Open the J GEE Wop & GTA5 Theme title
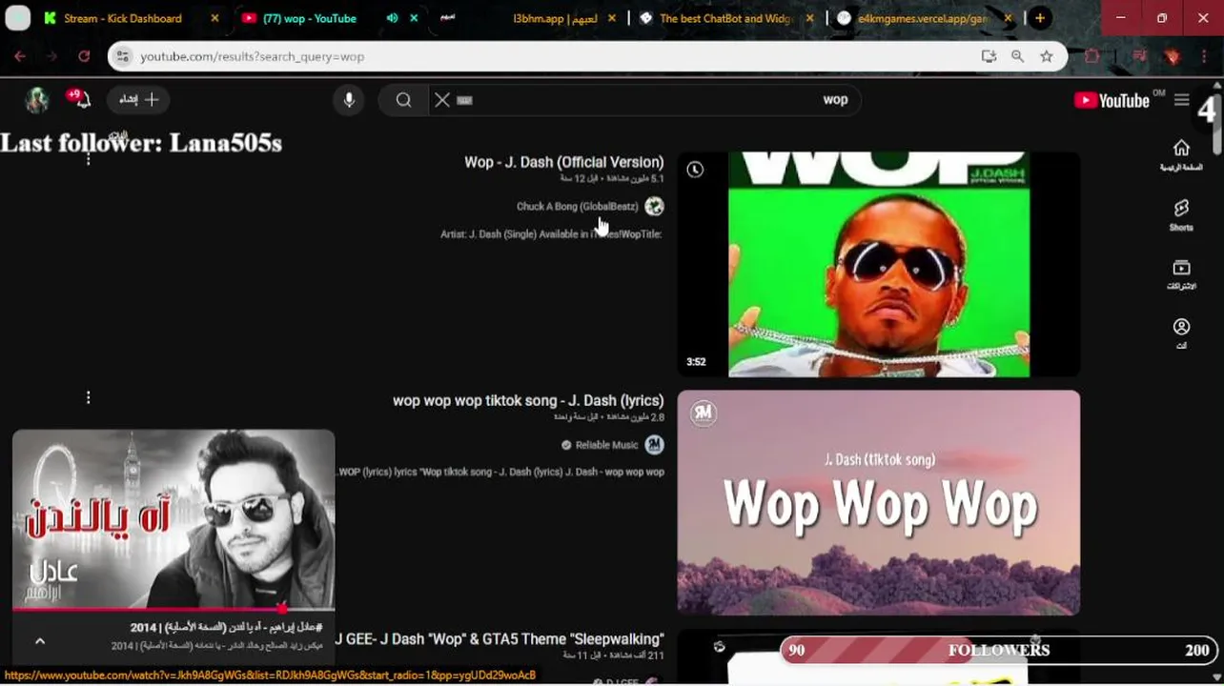Image resolution: width=1224 pixels, height=686 pixels. (x=500, y=639)
